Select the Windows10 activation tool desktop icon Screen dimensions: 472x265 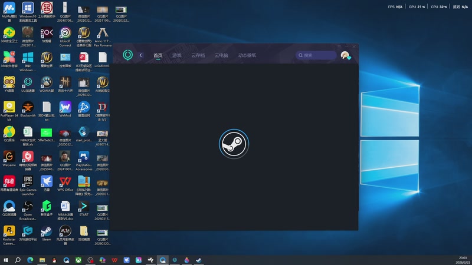(28, 12)
